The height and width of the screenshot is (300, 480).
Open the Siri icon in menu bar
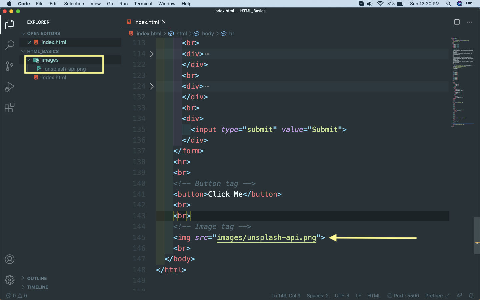[x=460, y=4]
